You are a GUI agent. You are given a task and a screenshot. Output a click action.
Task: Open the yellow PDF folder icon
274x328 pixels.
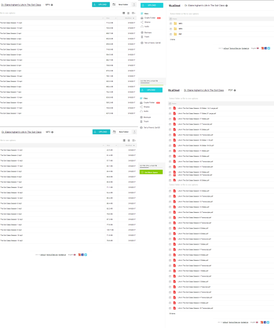click(175, 34)
